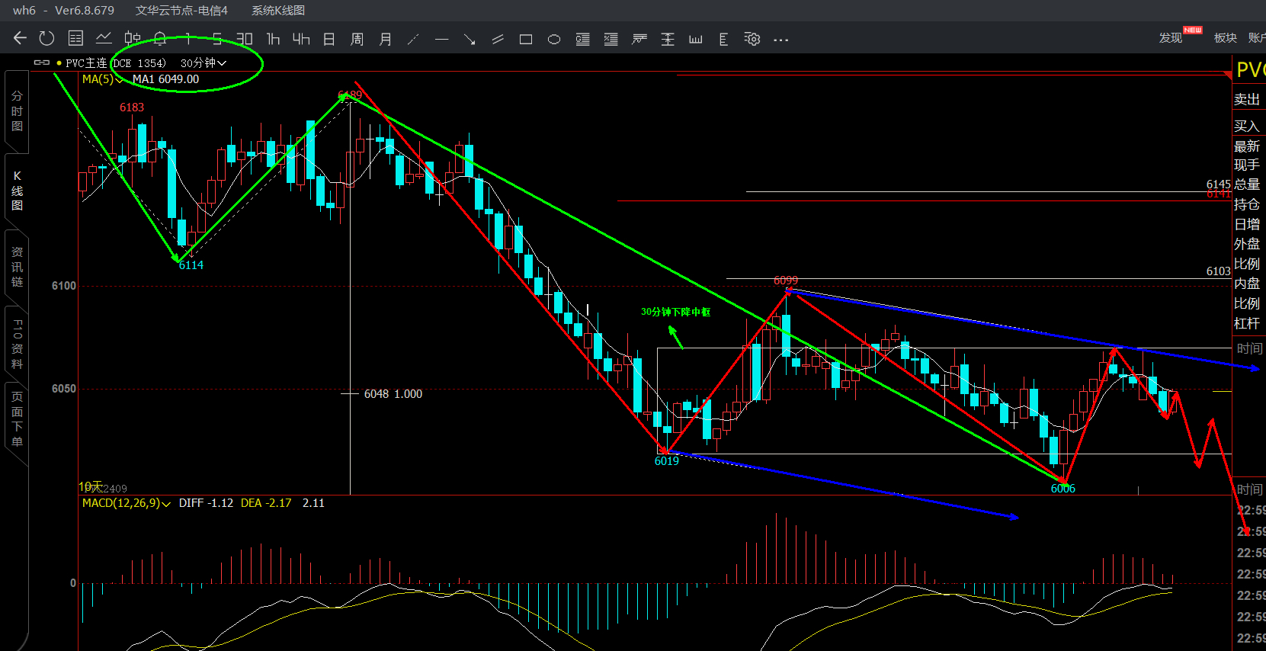Open chart settings gear icon
The width and height of the screenshot is (1266, 651).
point(752,39)
